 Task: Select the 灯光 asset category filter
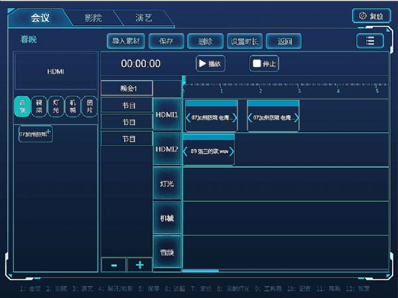(x=56, y=106)
